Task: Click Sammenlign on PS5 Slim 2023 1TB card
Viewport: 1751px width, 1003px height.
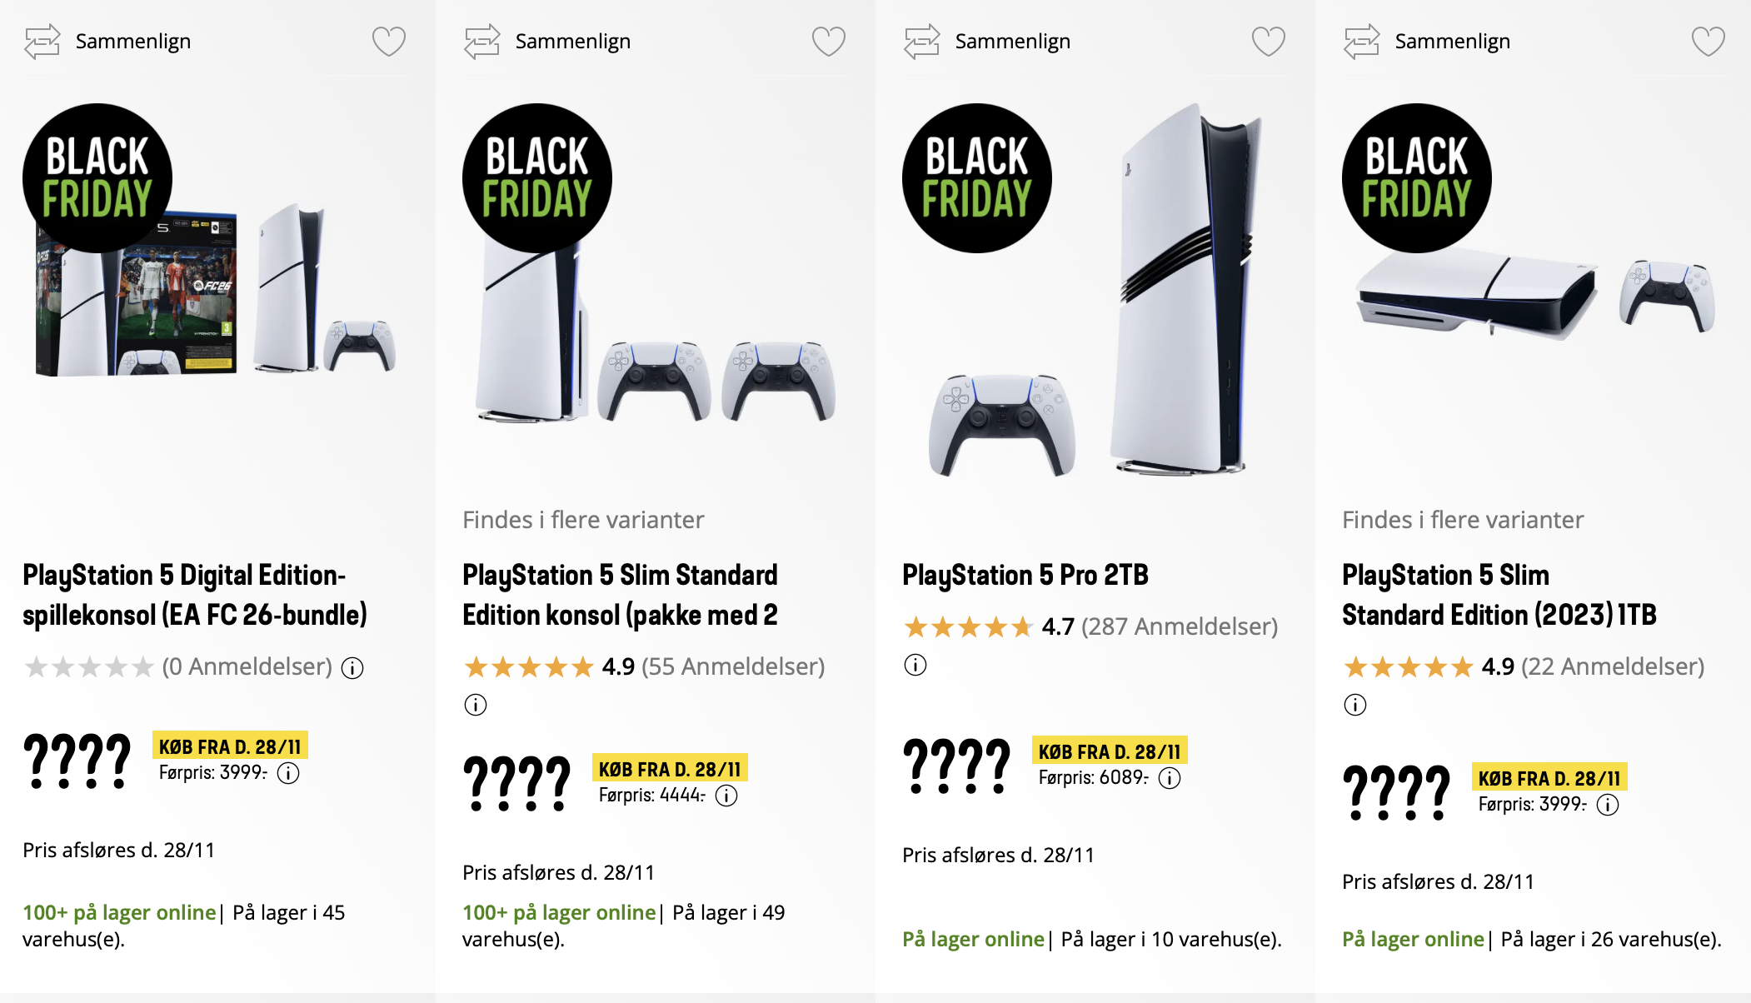Action: pyautogui.click(x=1452, y=42)
